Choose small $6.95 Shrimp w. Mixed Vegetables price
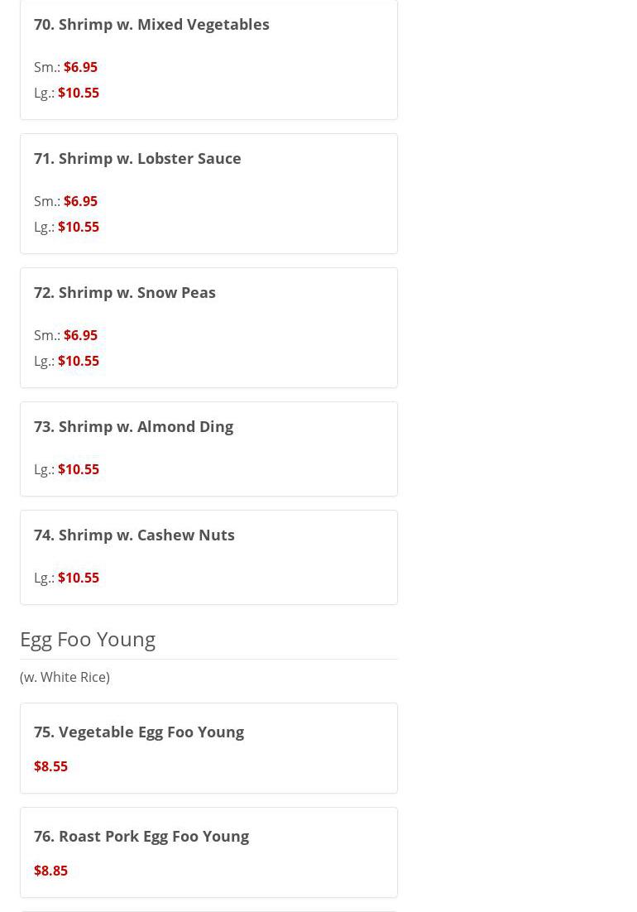Screen dimensions: 637x912 [x=80, y=67]
